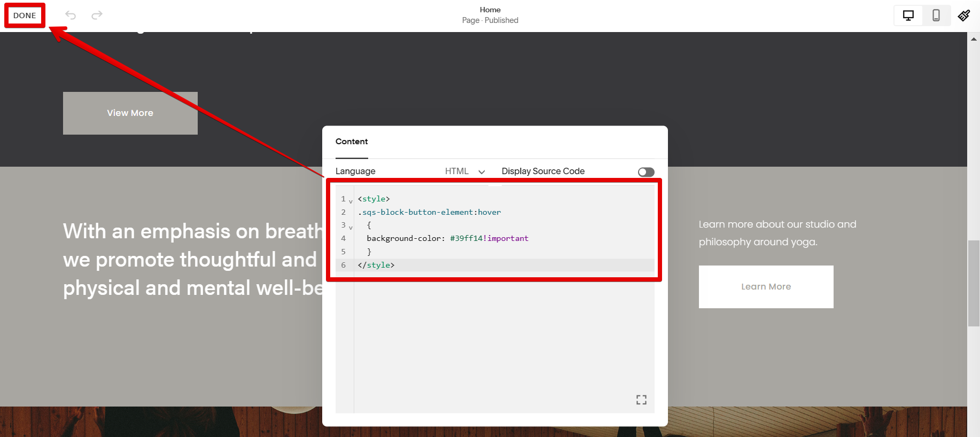The height and width of the screenshot is (437, 980).
Task: Click the scrollbar up arrow
Action: tap(974, 39)
